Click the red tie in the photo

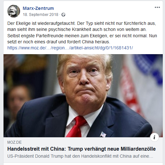pyautogui.click(x=77, y=126)
